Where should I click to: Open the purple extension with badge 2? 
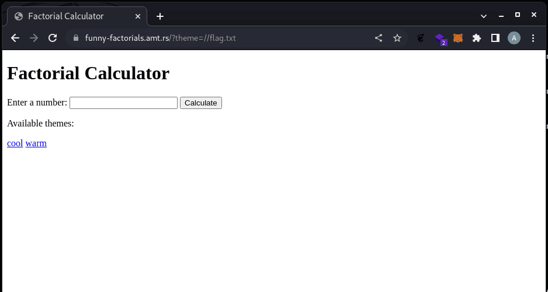point(440,38)
